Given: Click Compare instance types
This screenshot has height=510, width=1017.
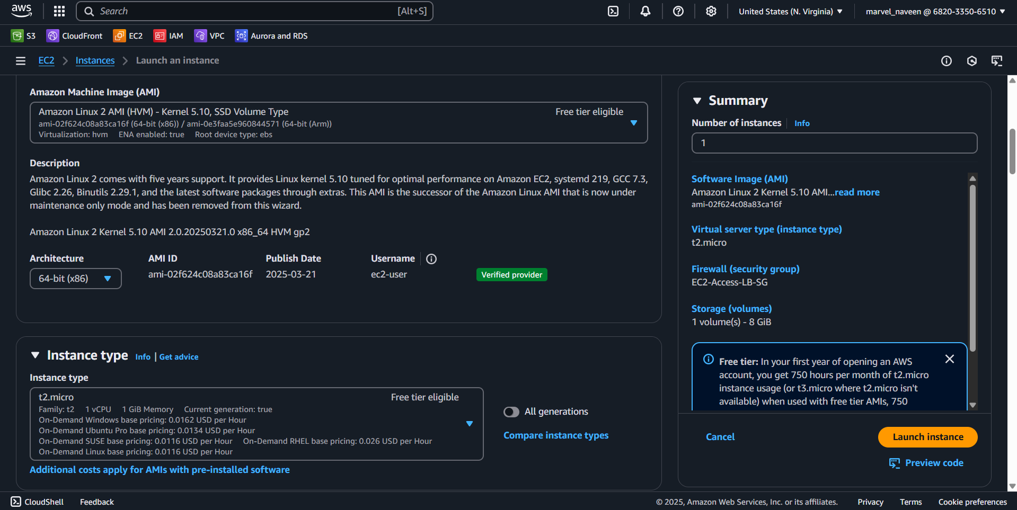Looking at the screenshot, I should [x=556, y=435].
